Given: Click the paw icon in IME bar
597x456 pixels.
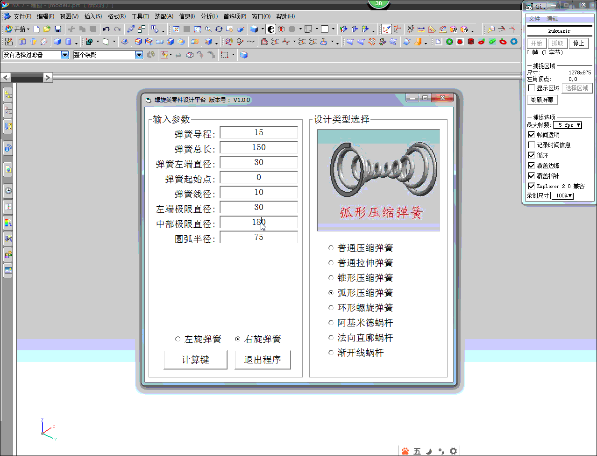Looking at the screenshot, I should [405, 451].
